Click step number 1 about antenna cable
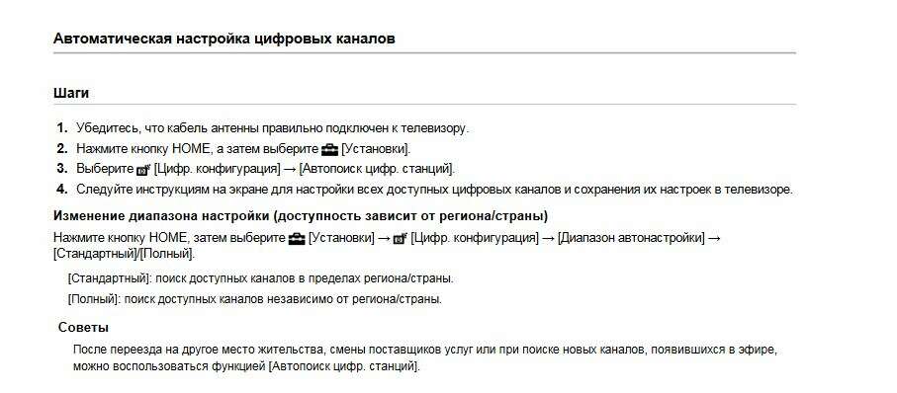This screenshot has height=393, width=897. pyautogui.click(x=62, y=128)
